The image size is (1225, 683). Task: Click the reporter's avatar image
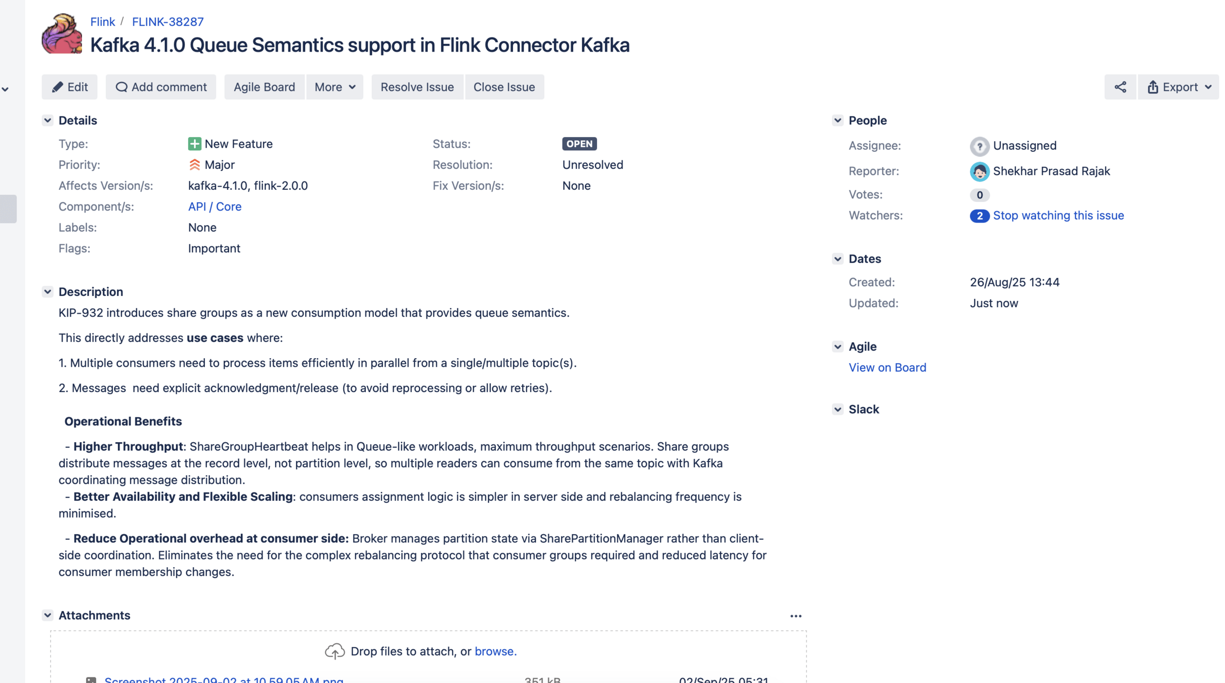pos(979,172)
